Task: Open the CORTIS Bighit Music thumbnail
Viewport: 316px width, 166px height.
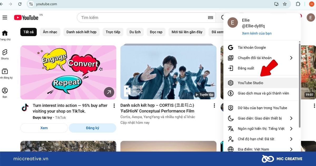Action: point(168,72)
